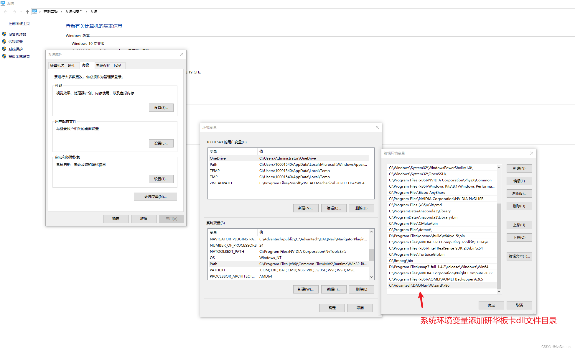Click 编辑(E) in Edit Environment Variable dialog
This screenshot has height=351, width=575.
click(x=519, y=181)
